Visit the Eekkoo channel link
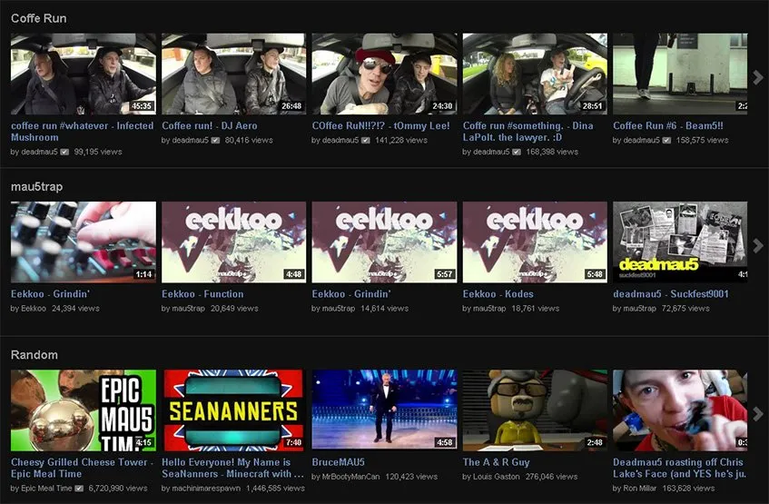The height and width of the screenshot is (504, 769). [x=34, y=309]
